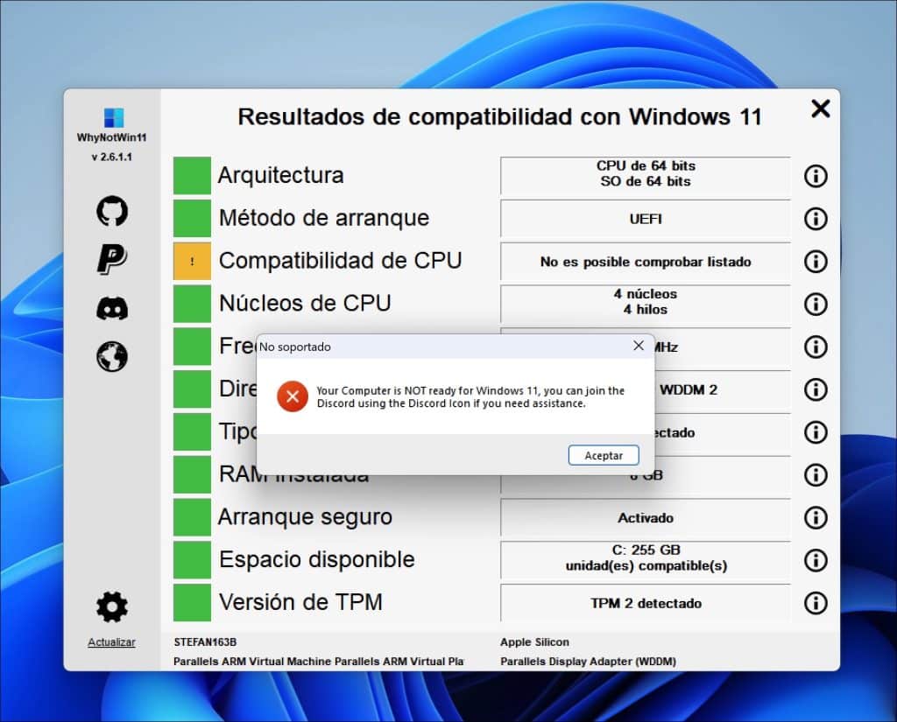Click the green status box for Arquitectura
Screen dimensions: 897x722
coord(192,176)
